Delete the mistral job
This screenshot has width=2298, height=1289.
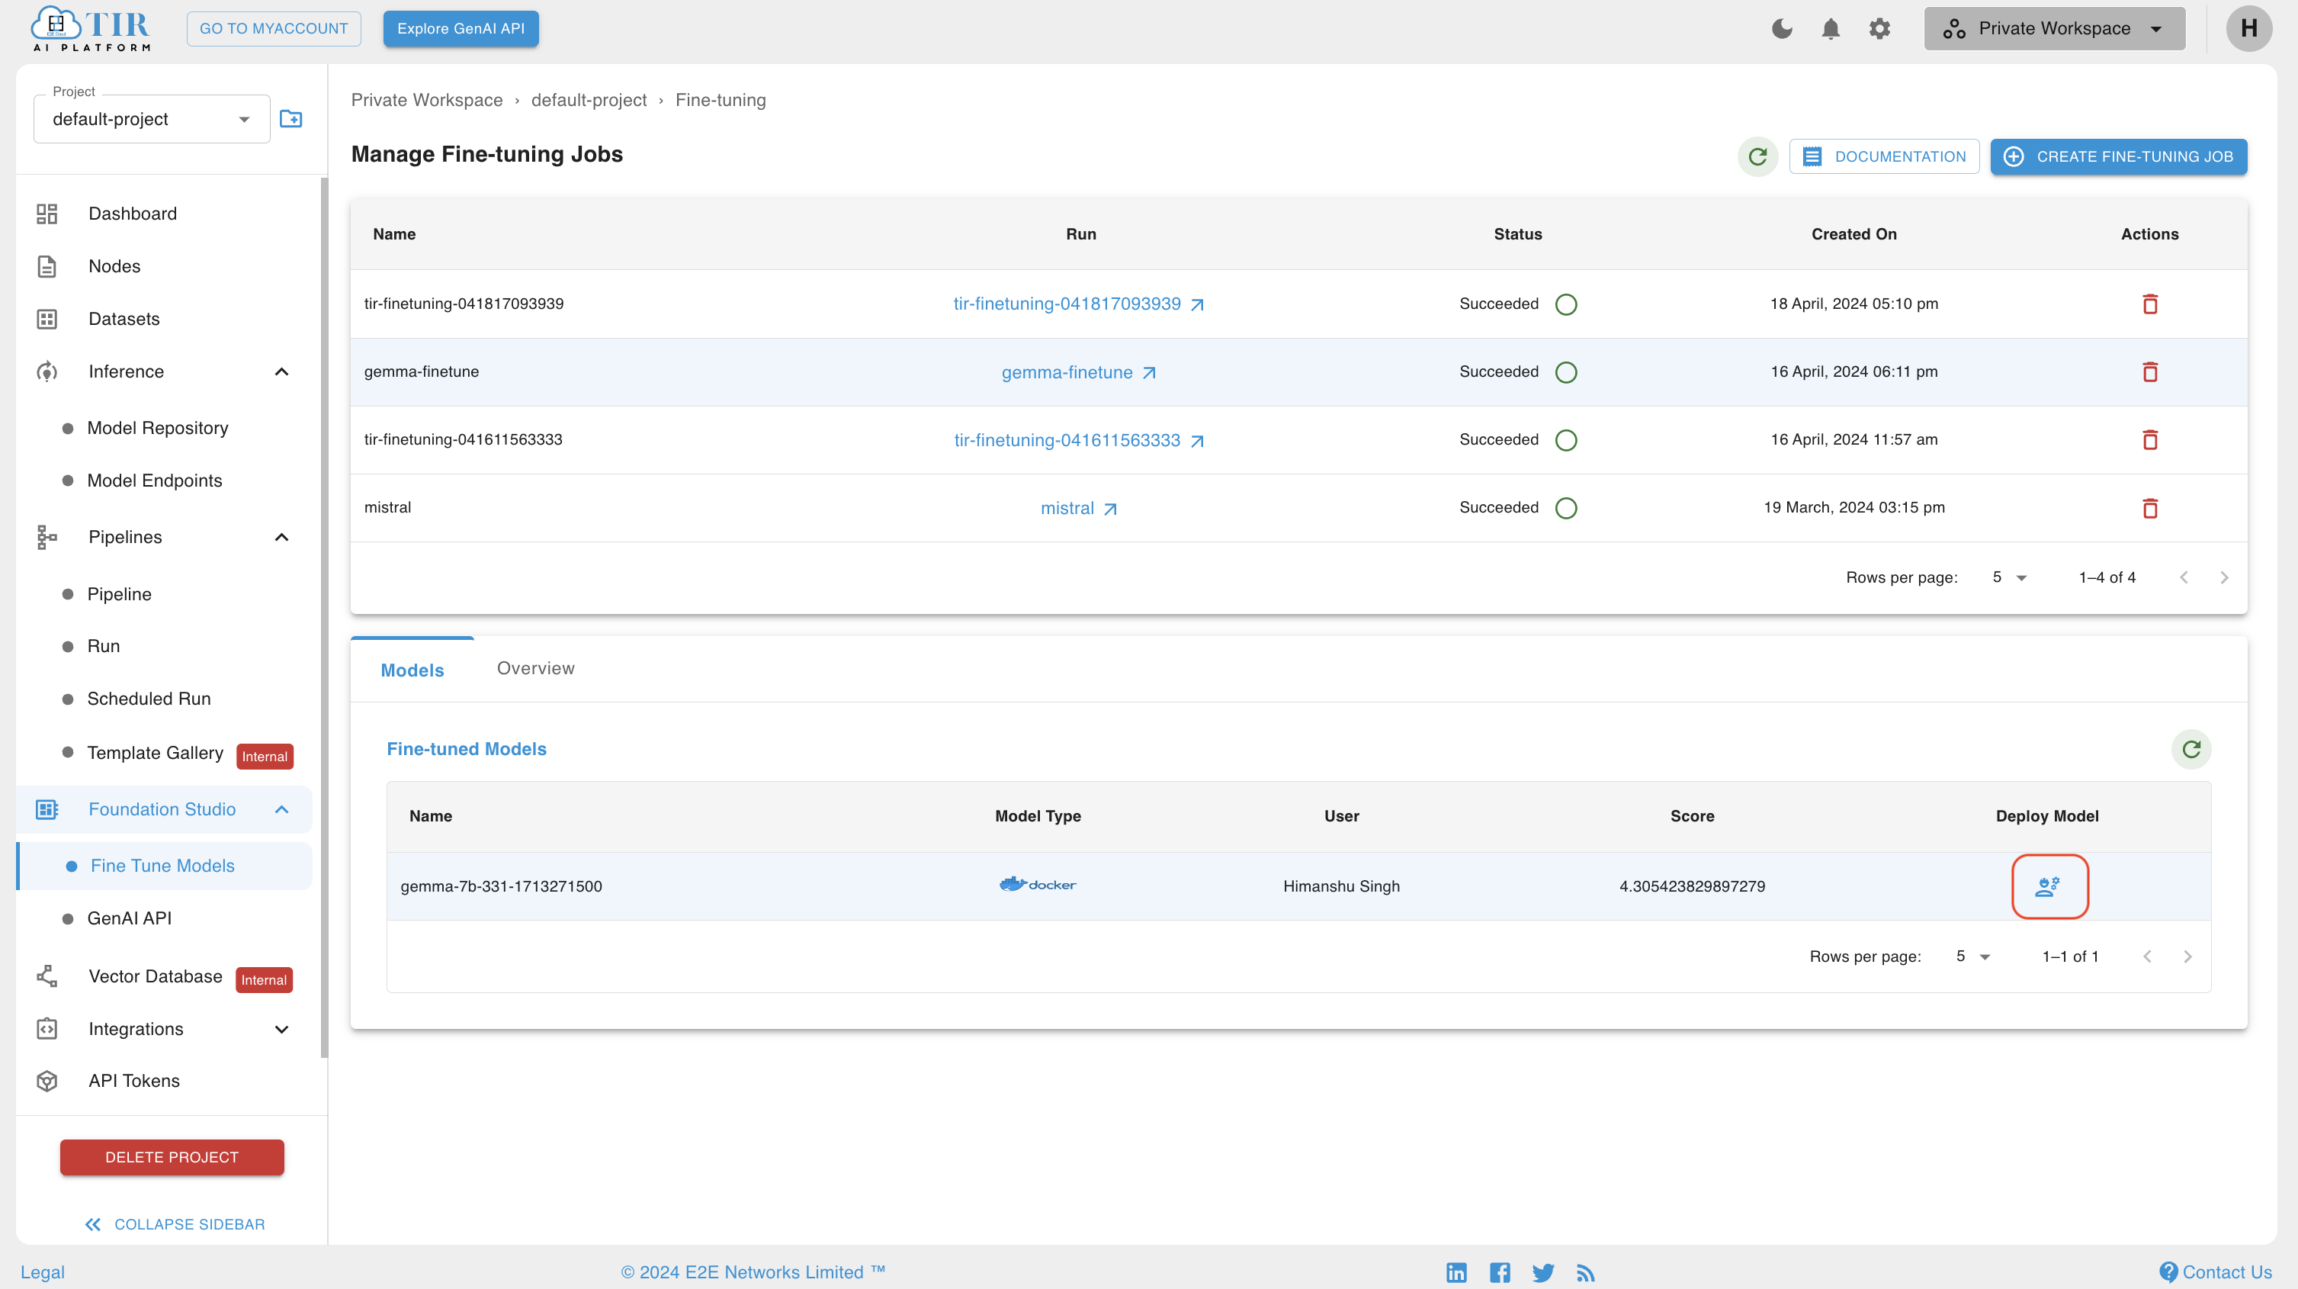(2150, 507)
